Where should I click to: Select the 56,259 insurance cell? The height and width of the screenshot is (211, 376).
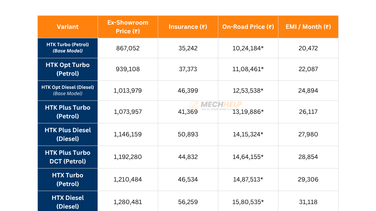(x=188, y=202)
